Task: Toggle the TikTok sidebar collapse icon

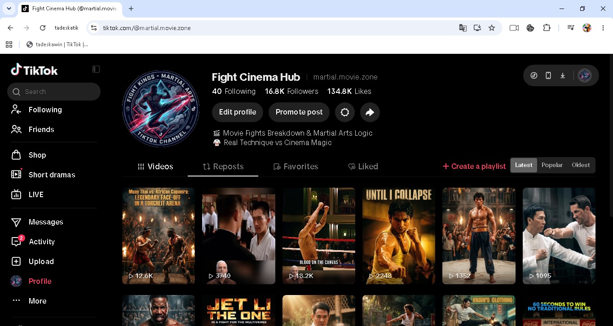Action: click(x=96, y=69)
